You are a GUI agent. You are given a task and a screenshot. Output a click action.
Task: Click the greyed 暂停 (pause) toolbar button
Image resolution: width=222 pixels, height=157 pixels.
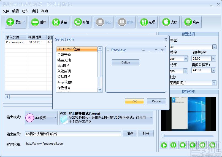pyautogui.click(x=125, y=22)
